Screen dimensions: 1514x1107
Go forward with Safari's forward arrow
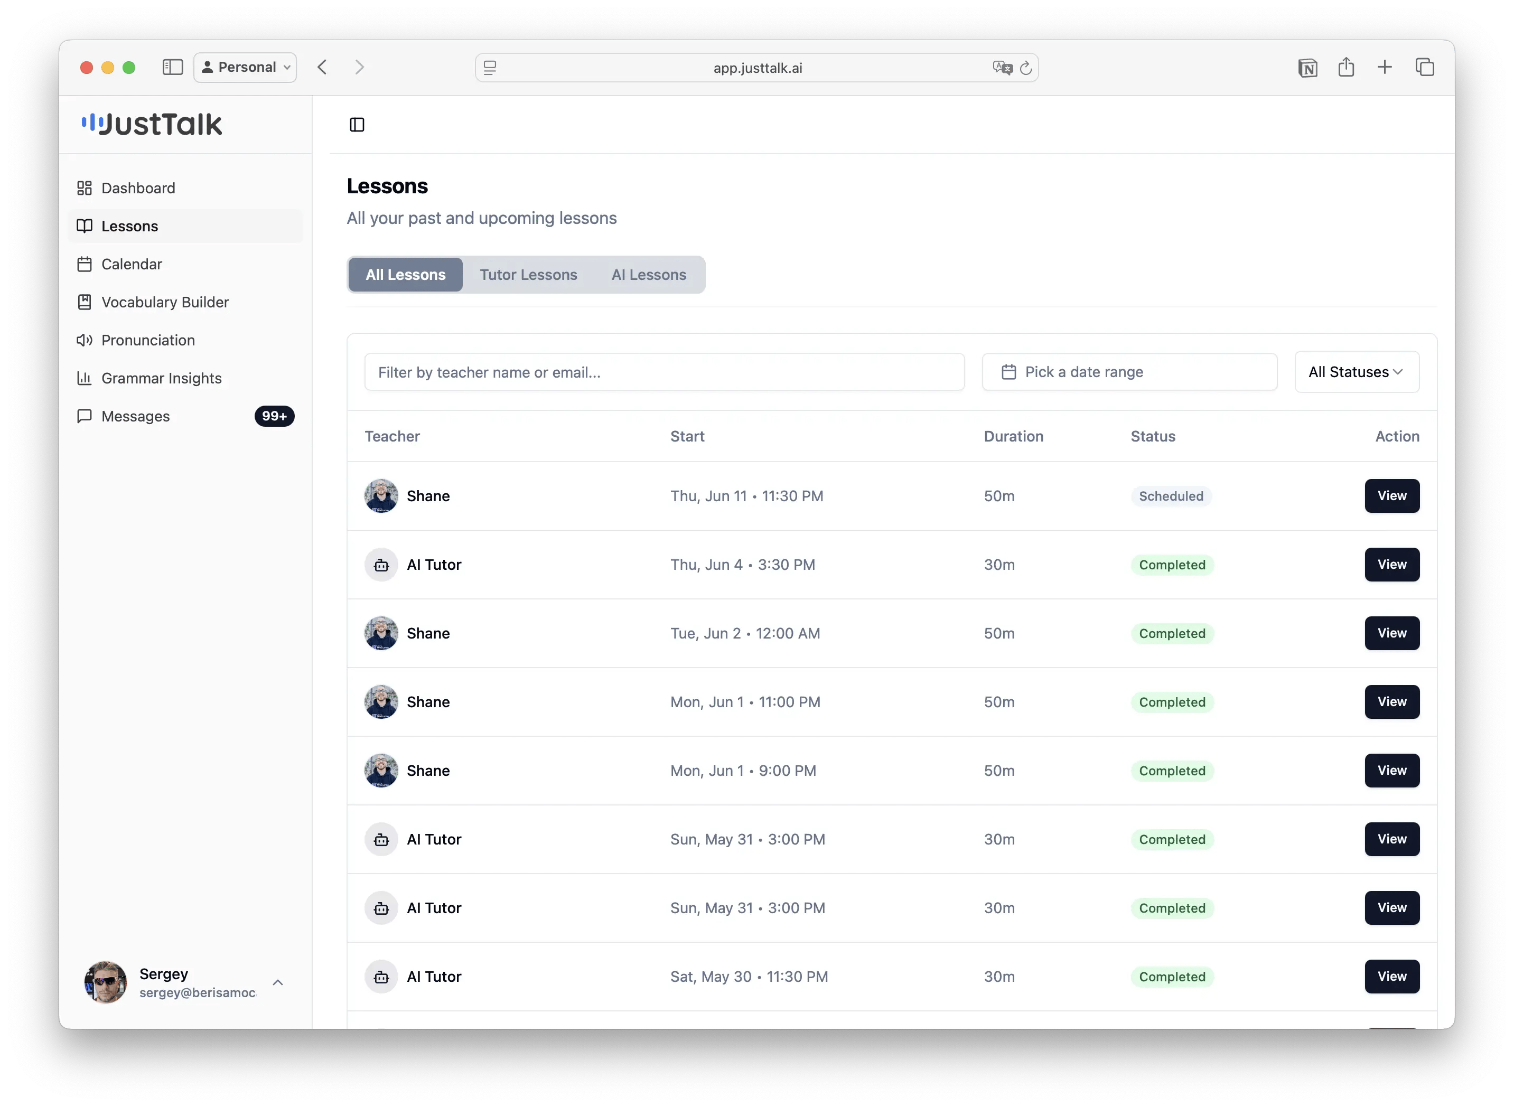(360, 67)
